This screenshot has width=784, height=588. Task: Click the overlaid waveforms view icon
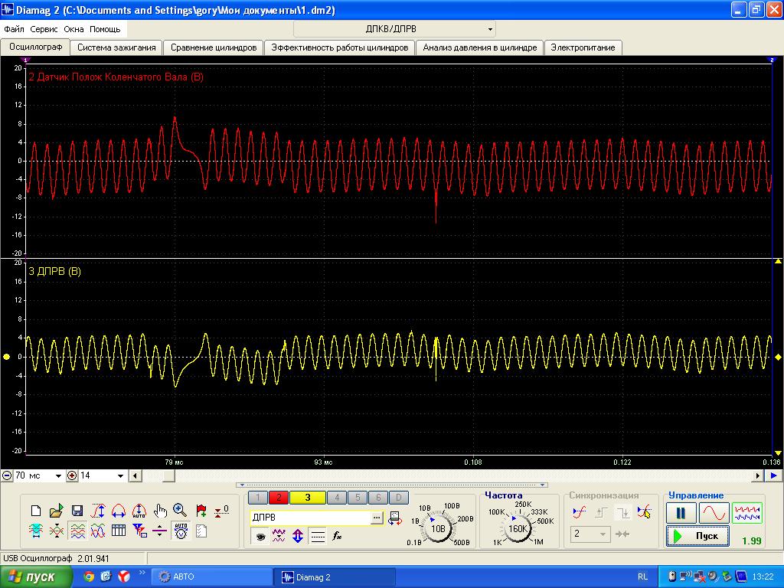(98, 531)
